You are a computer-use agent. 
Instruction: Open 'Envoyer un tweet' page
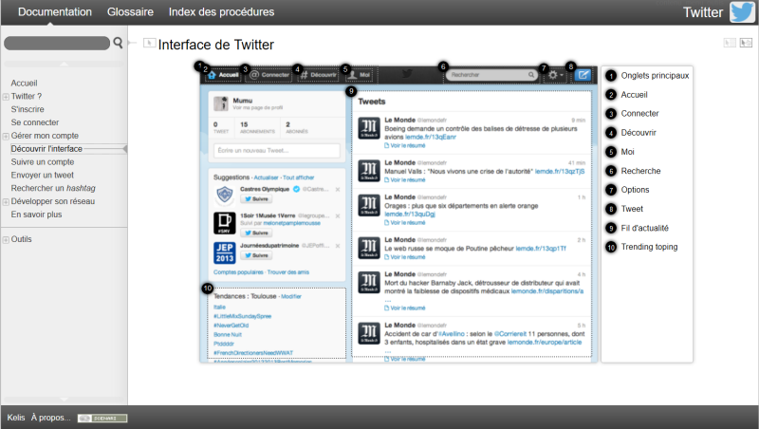click(43, 176)
